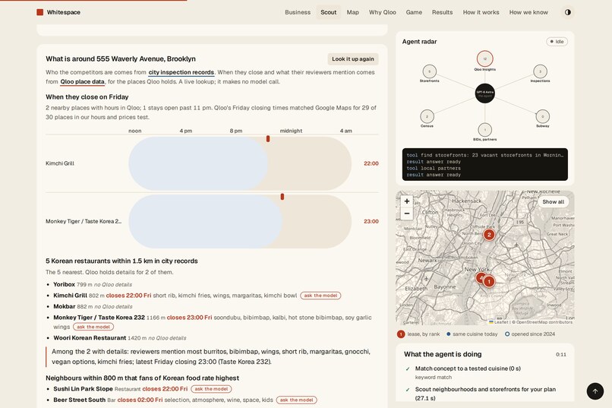Click the Show all map button
The height and width of the screenshot is (408, 612).
tap(553, 202)
